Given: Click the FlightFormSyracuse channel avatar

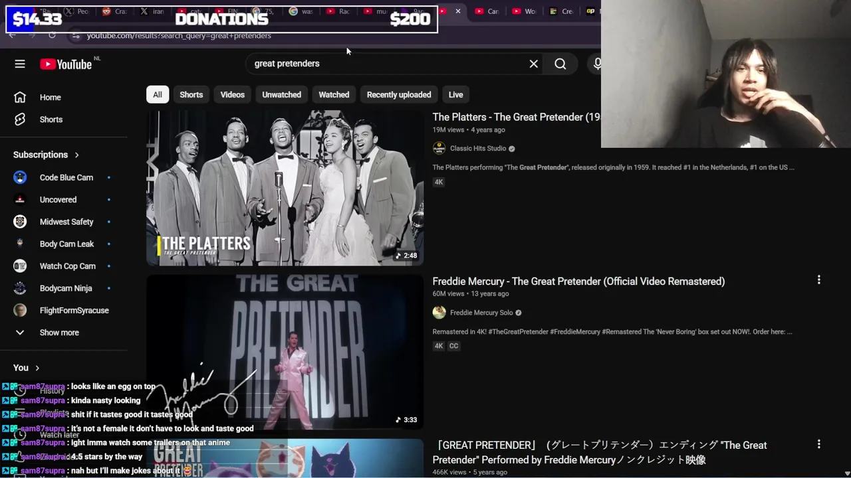Looking at the screenshot, I should coord(20,310).
